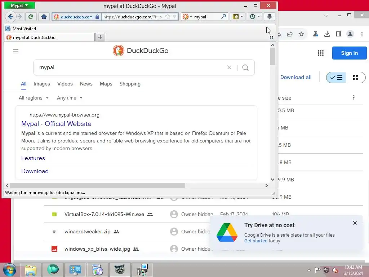Click Sign in button in Drive
This screenshot has height=277, width=369.
pyautogui.click(x=350, y=53)
